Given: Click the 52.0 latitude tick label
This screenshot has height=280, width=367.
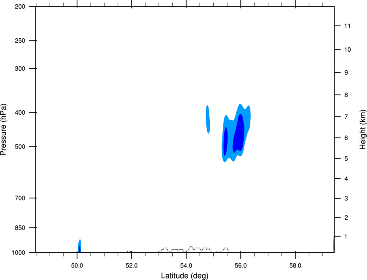Looking at the screenshot, I should point(132,266).
